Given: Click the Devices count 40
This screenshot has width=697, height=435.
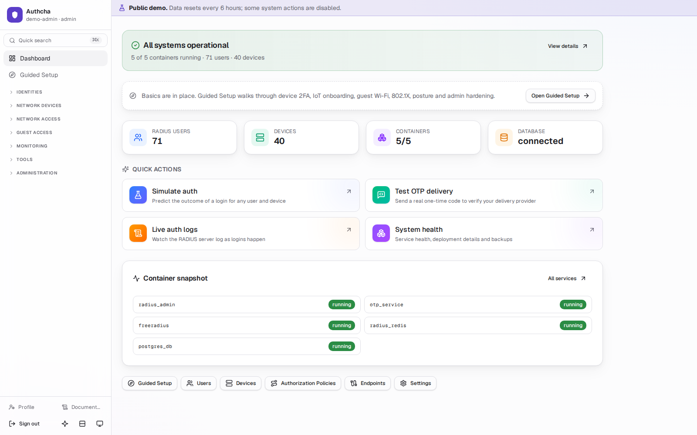Looking at the screenshot, I should coord(279,141).
